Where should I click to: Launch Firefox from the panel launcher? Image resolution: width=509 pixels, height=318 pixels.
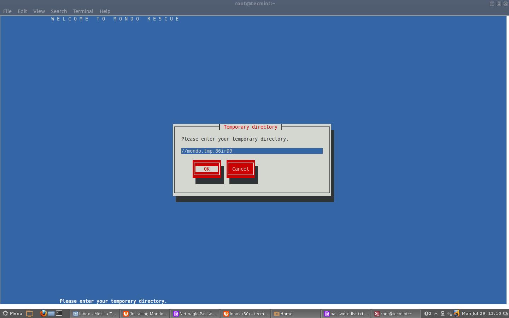pyautogui.click(x=43, y=313)
